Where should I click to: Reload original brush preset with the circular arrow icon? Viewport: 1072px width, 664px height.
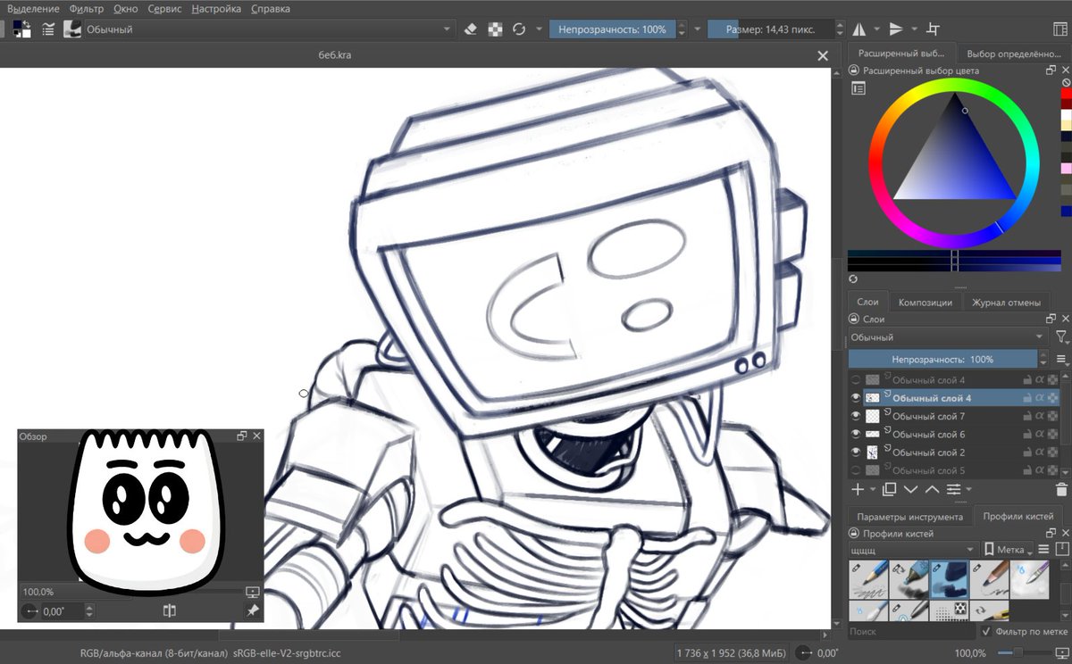[x=518, y=29]
